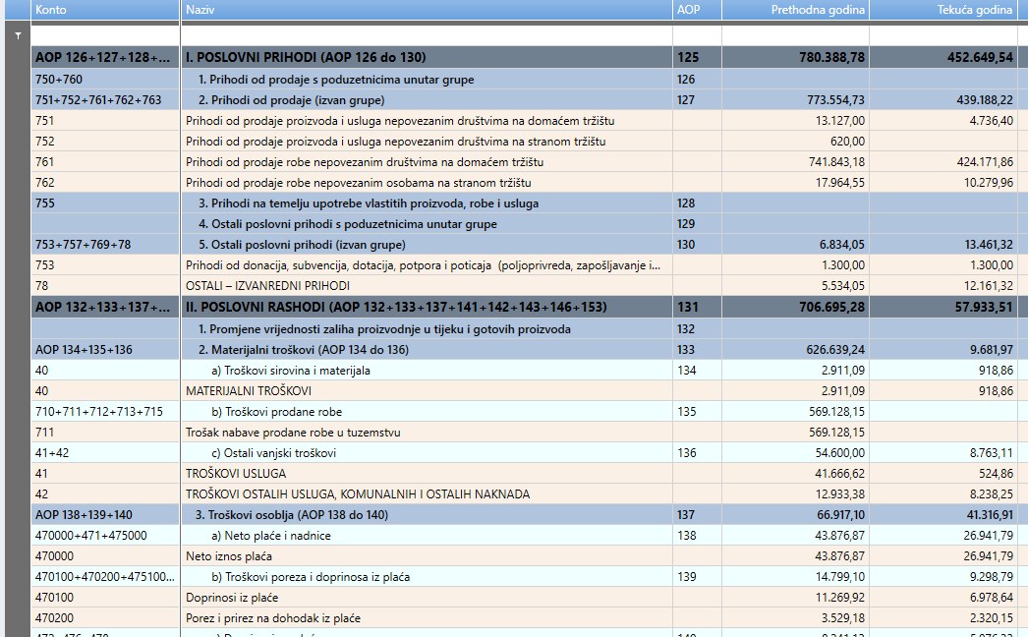The width and height of the screenshot is (1028, 637).
Task: Select the 2. Materijalni troškovi row
Action: [x=524, y=350]
